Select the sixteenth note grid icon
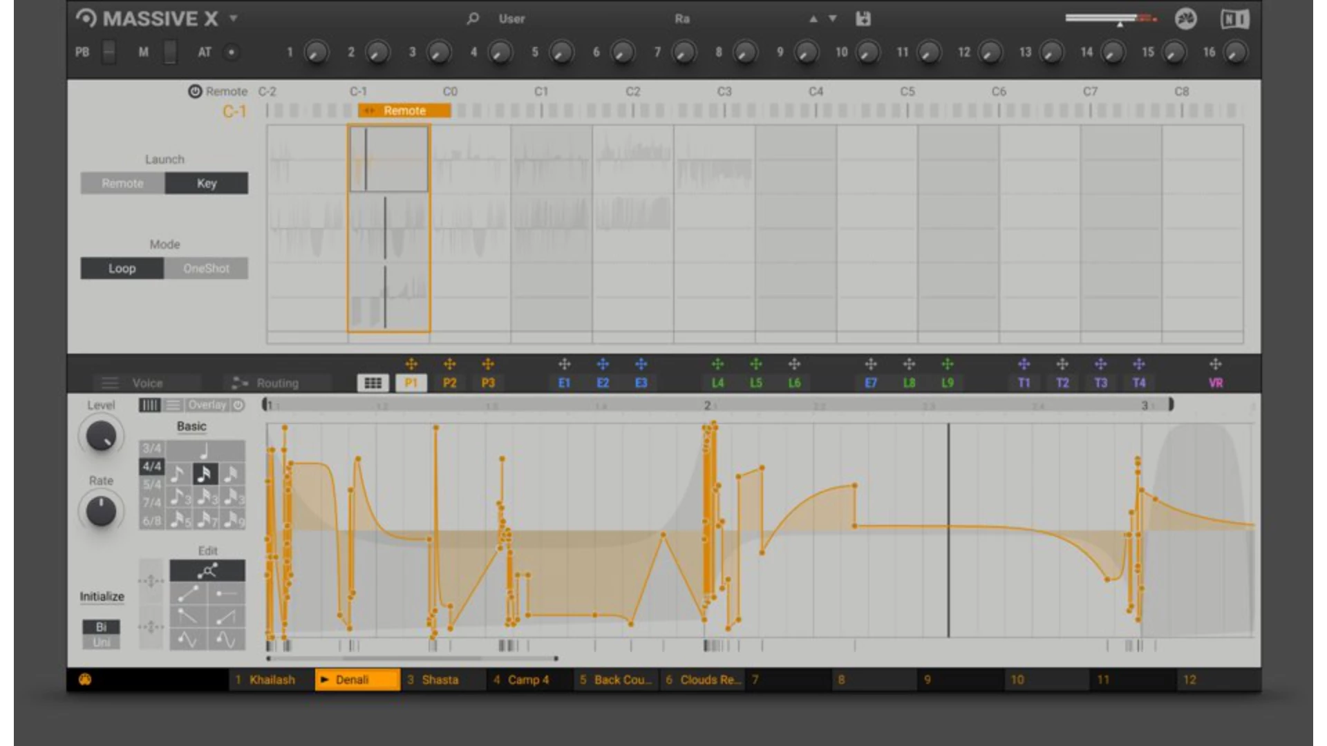 point(205,474)
